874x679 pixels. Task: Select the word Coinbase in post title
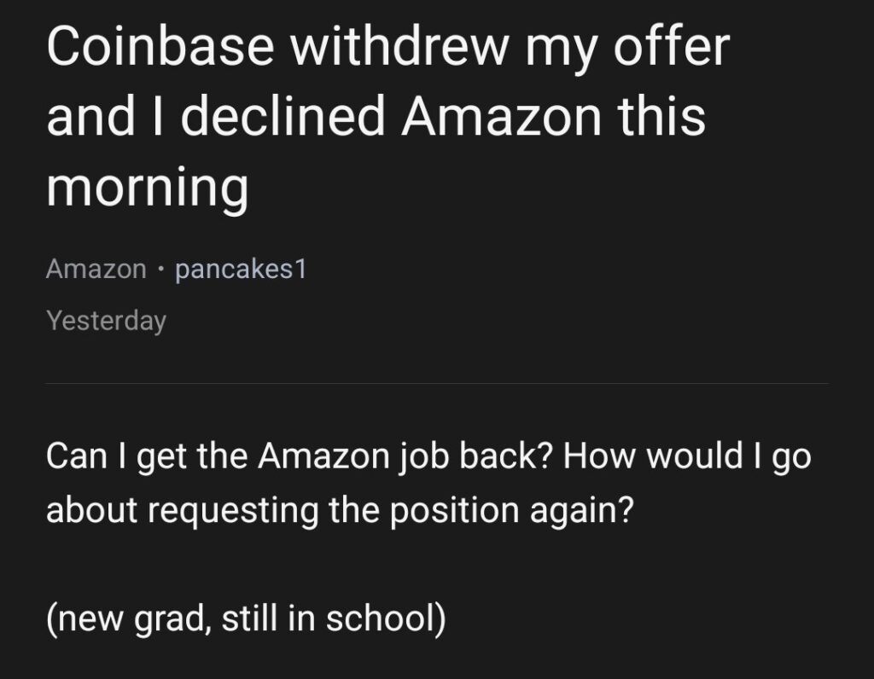pos(160,46)
